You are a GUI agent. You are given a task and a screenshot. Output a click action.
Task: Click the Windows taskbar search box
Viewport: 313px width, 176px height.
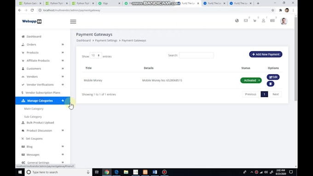pyautogui.click(x=58, y=172)
